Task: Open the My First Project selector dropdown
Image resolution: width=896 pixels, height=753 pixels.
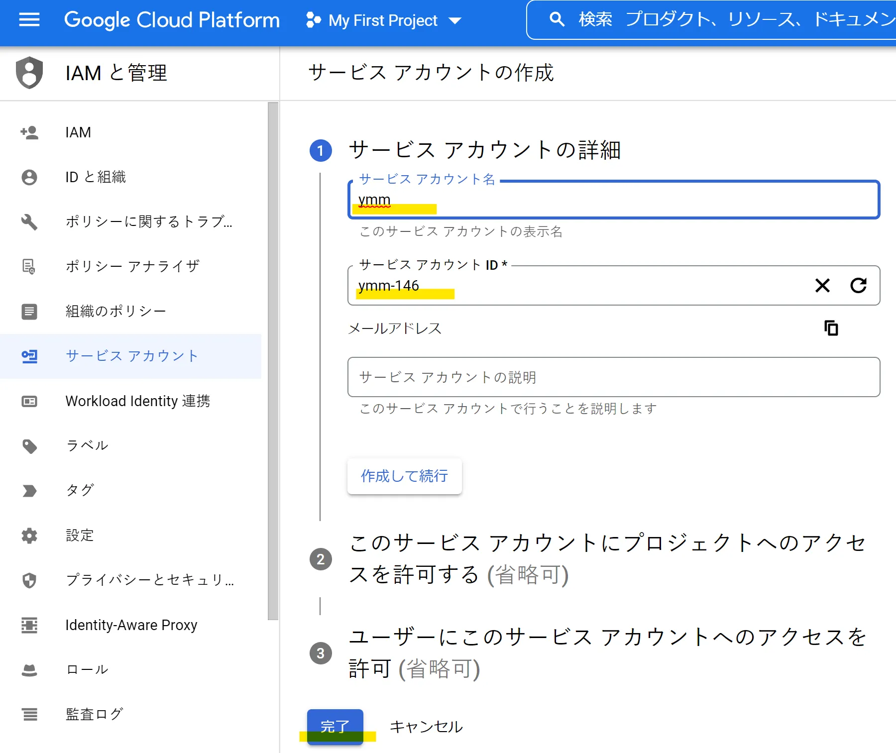Action: tap(384, 20)
